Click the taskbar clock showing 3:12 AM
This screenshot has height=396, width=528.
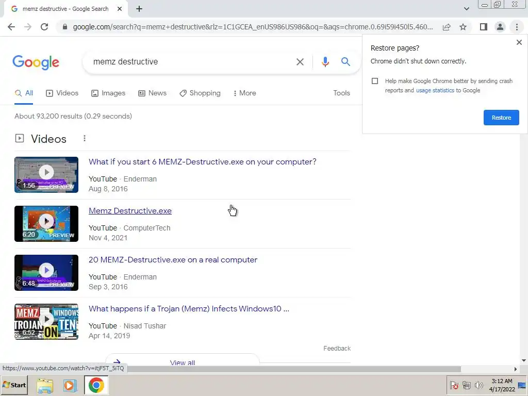(502, 385)
